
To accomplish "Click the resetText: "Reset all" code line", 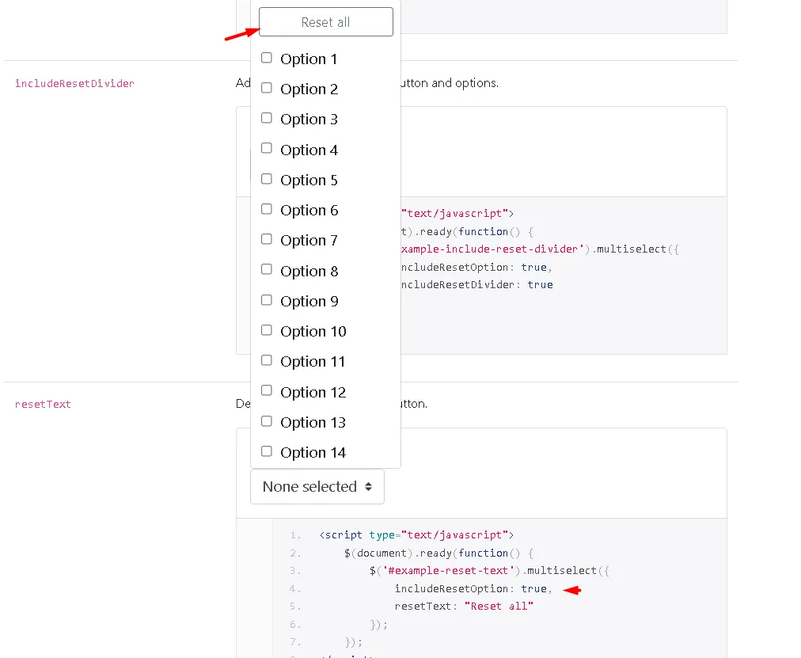I will click(464, 607).
